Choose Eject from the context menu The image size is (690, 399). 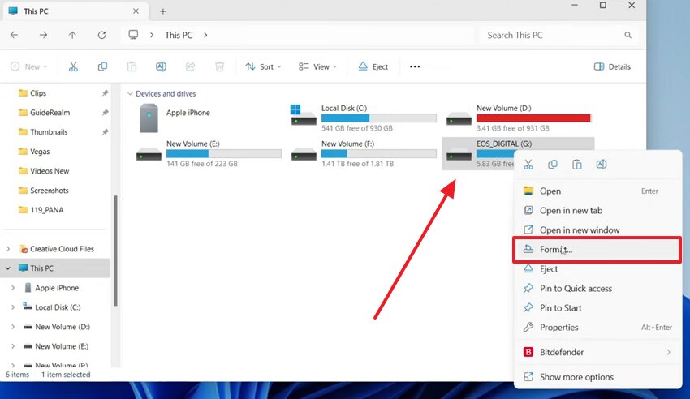tap(597, 269)
